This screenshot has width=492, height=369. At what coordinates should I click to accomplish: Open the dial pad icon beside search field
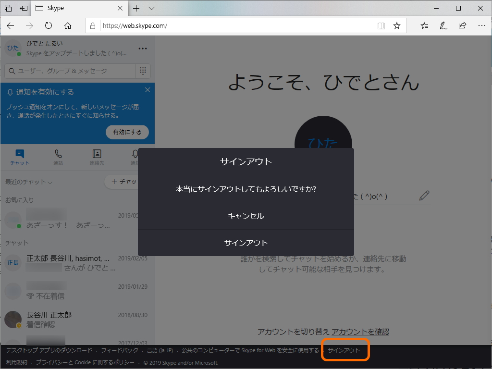point(143,71)
